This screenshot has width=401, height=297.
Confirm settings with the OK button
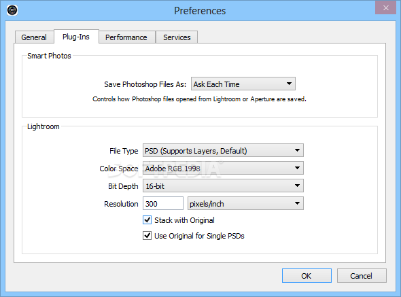click(x=307, y=276)
